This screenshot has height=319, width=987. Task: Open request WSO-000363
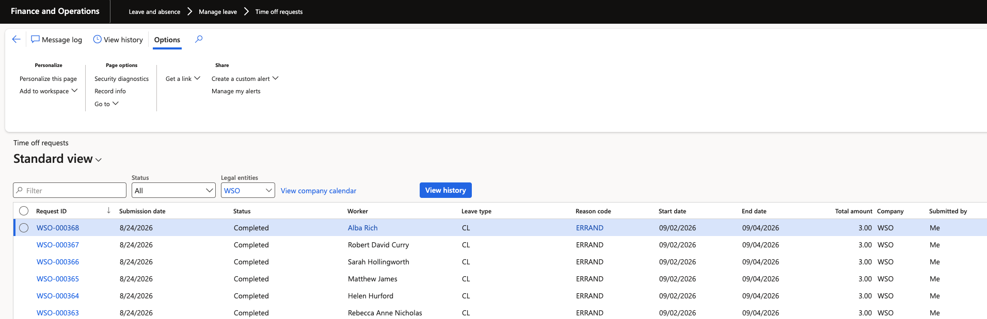(58, 313)
